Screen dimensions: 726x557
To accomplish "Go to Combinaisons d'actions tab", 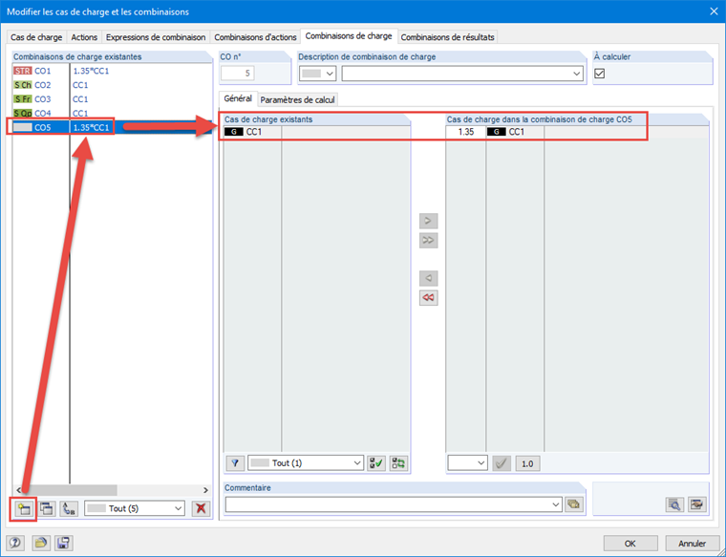I will (x=255, y=37).
